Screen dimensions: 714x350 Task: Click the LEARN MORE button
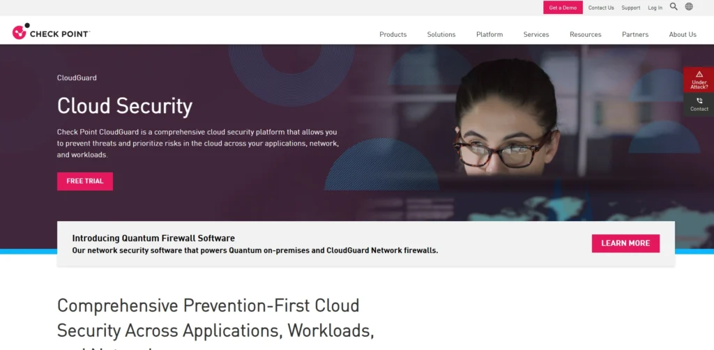[625, 243]
